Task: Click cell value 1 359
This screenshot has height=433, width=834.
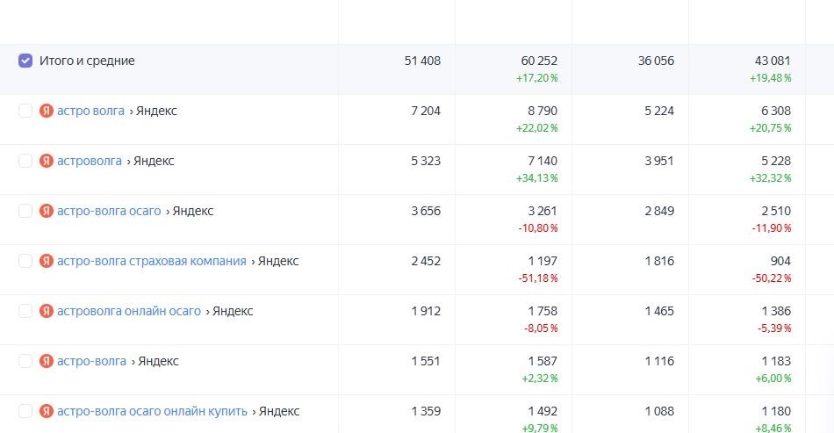Action: (426, 411)
